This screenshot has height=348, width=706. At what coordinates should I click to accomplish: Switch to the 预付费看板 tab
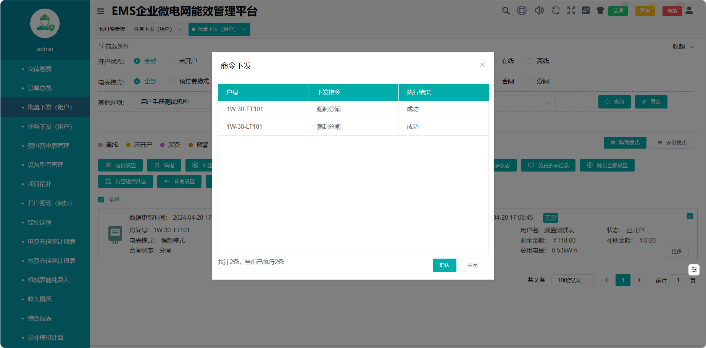click(x=112, y=29)
